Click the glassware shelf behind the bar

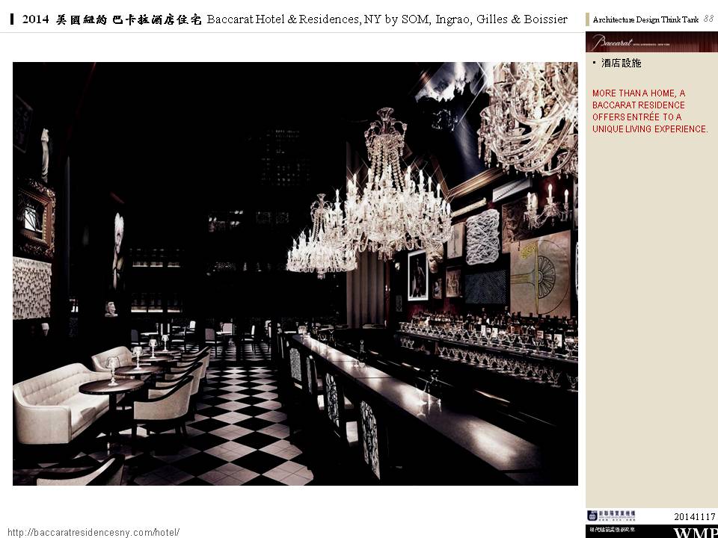click(486, 351)
